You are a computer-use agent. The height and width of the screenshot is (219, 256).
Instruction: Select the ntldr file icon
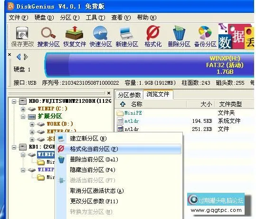120,129
